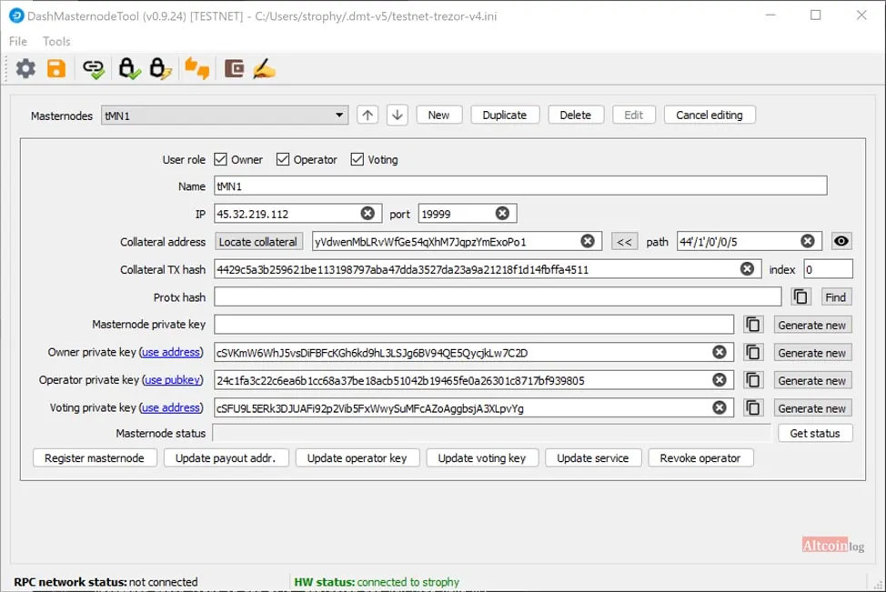Copy the Protx hash to the clipboard
Screen dimensions: 886x592
[x=800, y=297]
